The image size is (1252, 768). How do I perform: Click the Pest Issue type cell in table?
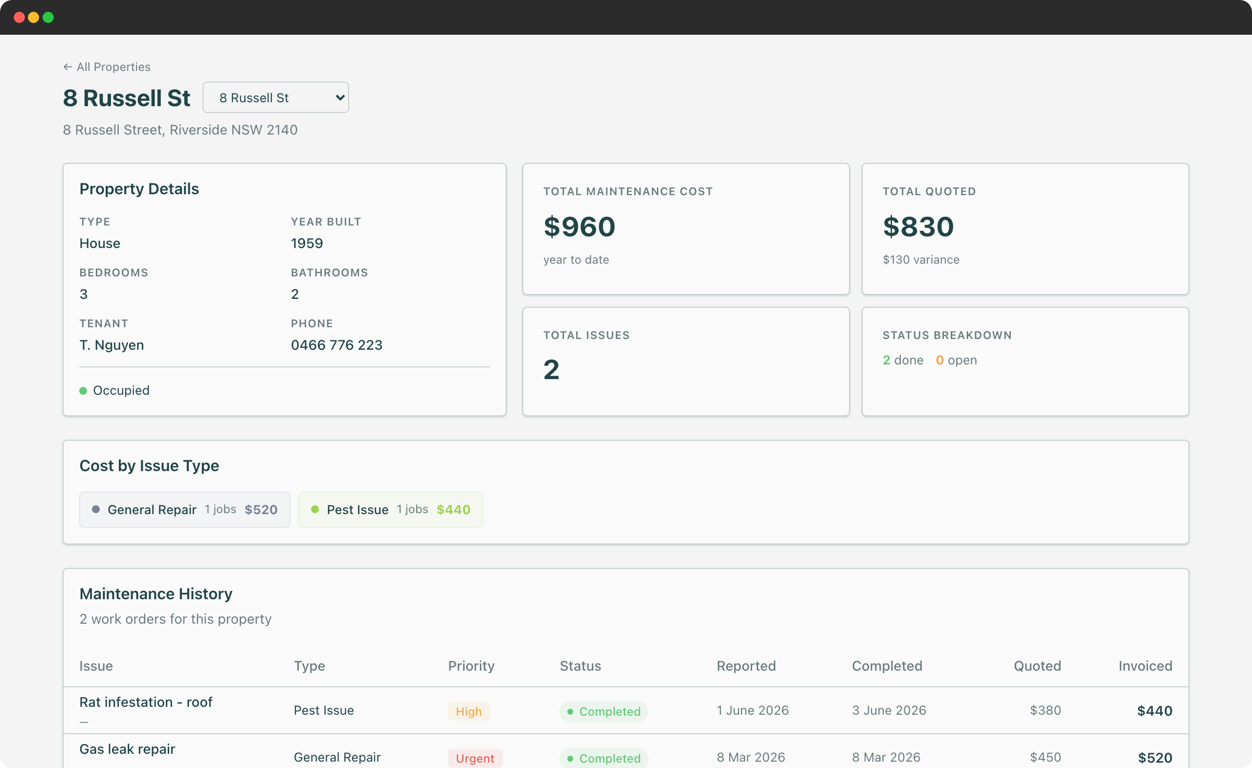pos(324,710)
